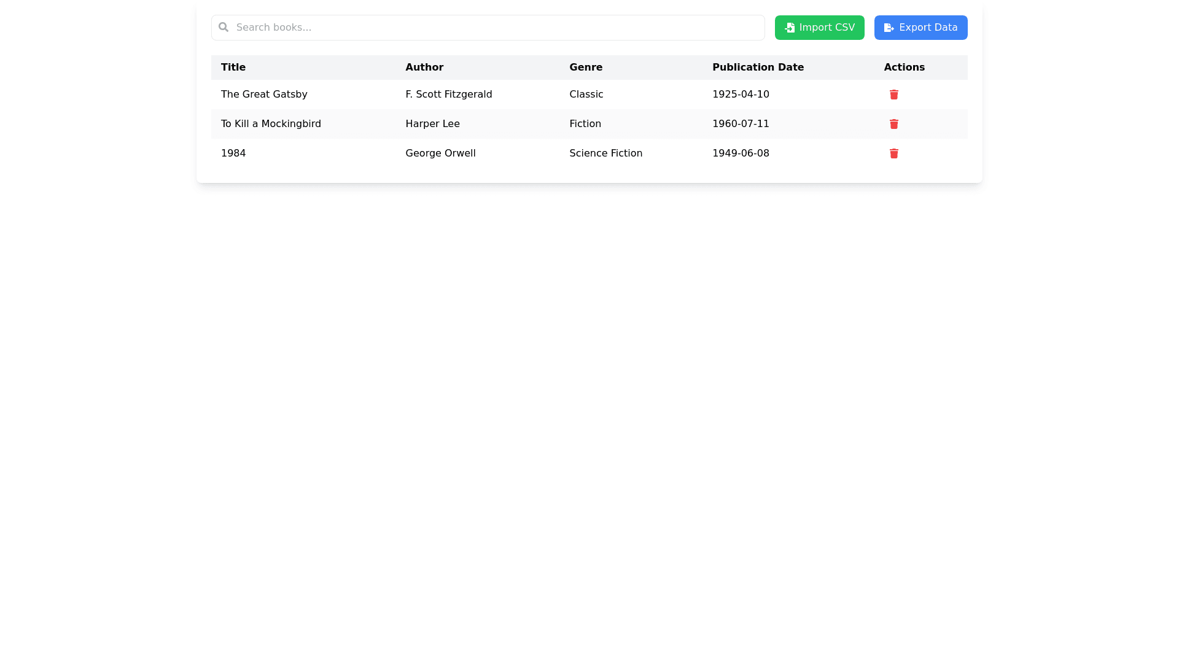Click the To Kill a Mockingbird title
This screenshot has height=663, width=1179.
click(x=271, y=124)
